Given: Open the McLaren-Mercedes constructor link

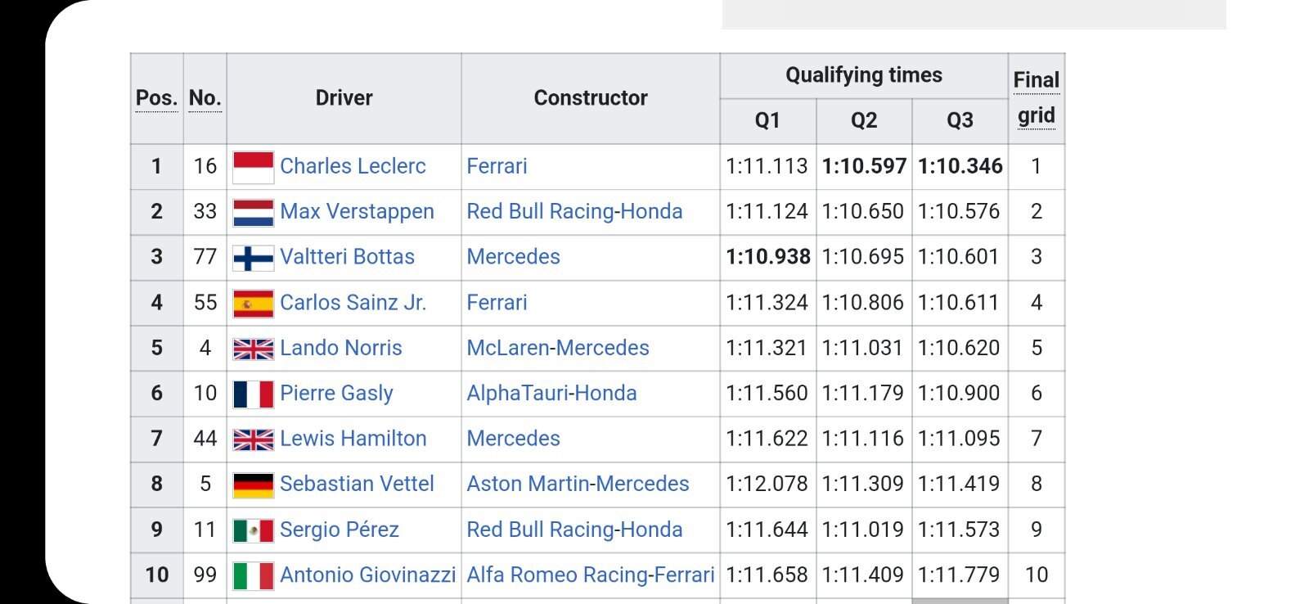Looking at the screenshot, I should coord(558,348).
